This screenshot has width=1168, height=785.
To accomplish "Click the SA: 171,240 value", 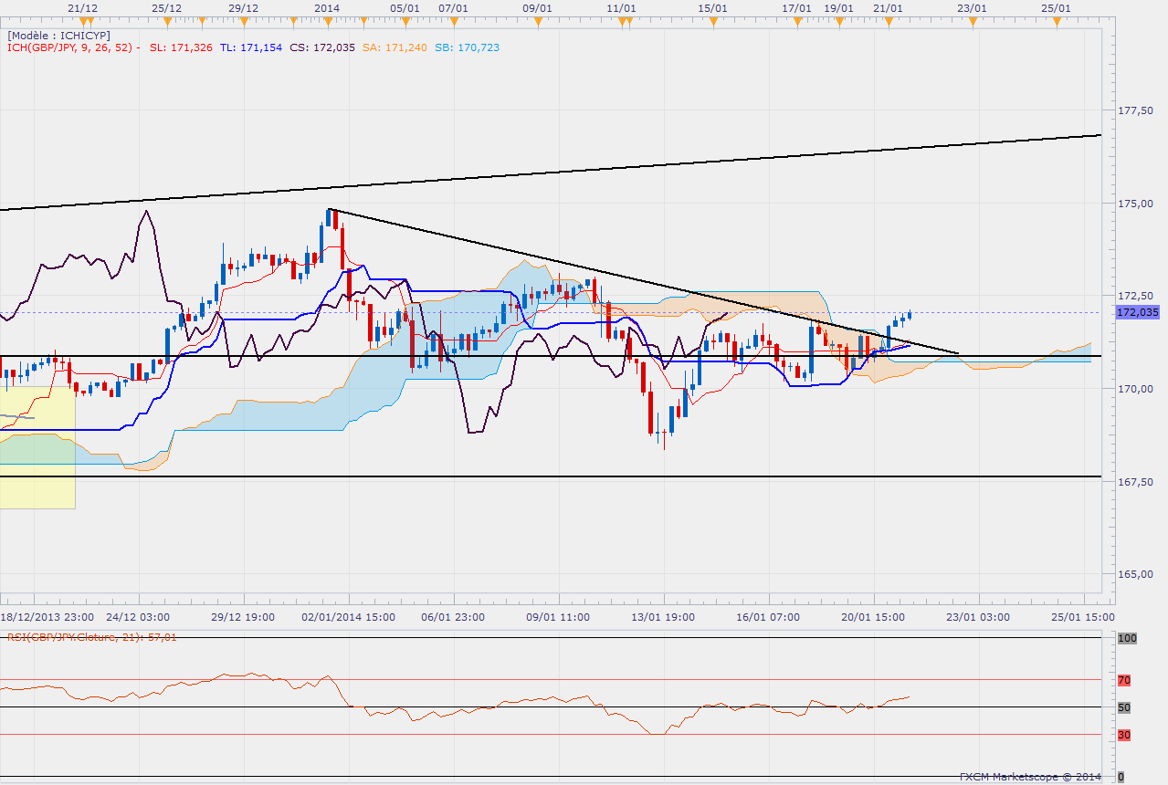I will click(395, 47).
